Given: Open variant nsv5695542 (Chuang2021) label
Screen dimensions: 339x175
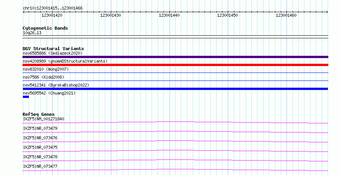Looking at the screenshot, I should pos(49,93).
